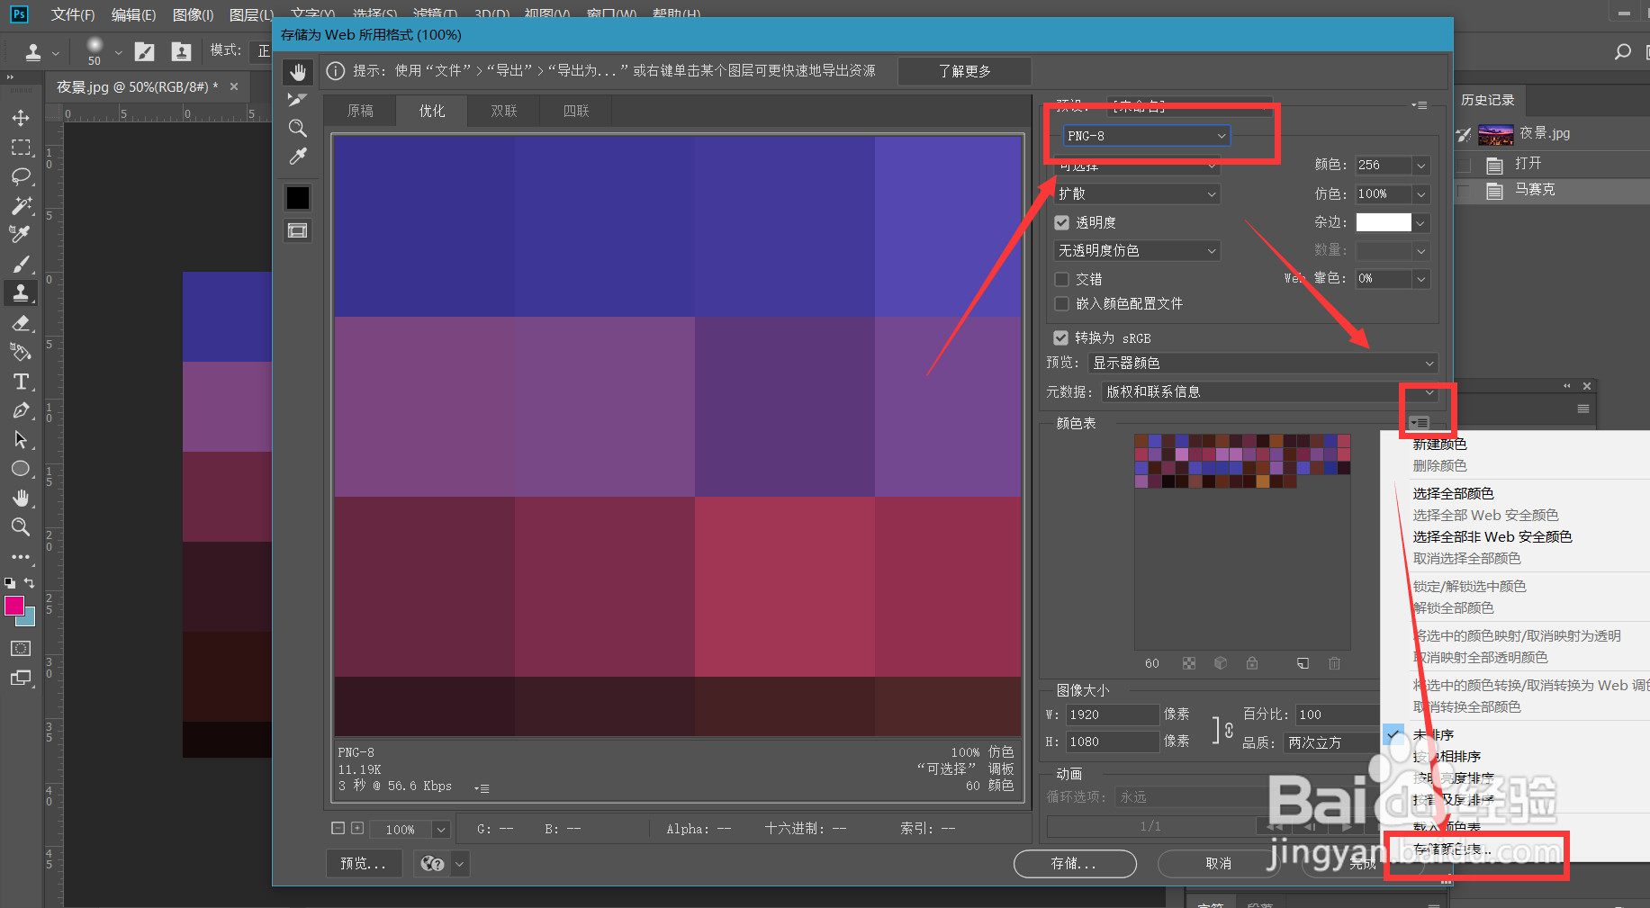Select the Eyedropper tool in Save for Web dialog
Screen dimensions: 1650x908
tap(298, 157)
